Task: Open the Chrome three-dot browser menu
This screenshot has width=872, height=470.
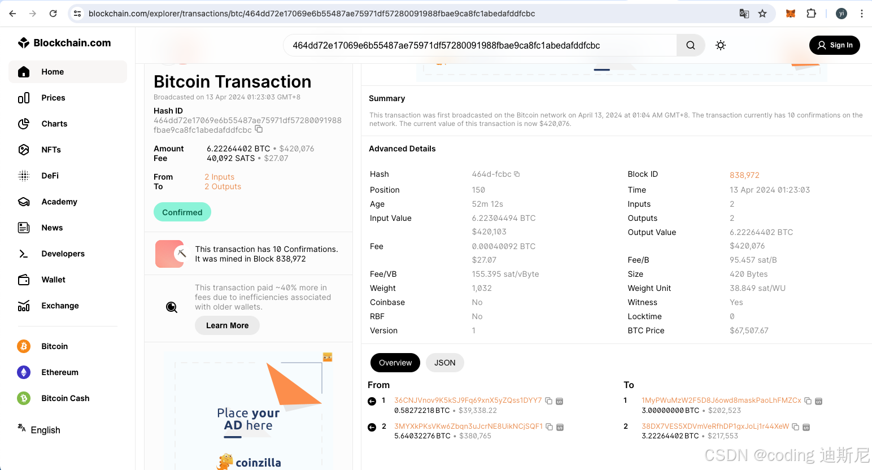Action: [x=861, y=13]
